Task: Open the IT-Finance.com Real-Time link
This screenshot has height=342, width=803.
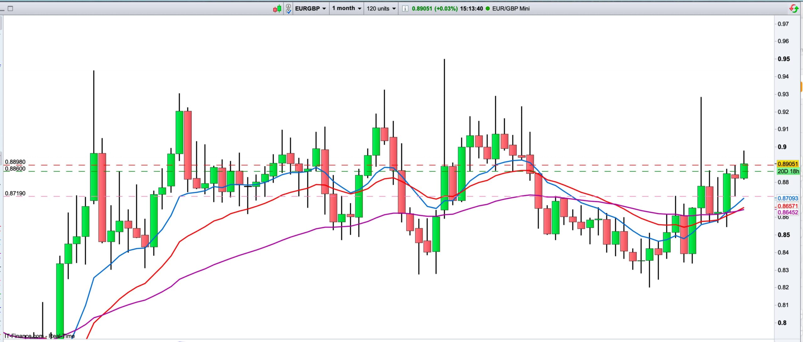Action: pos(40,336)
